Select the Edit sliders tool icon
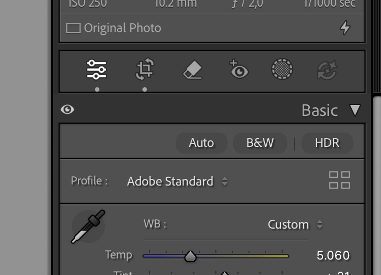 97,70
